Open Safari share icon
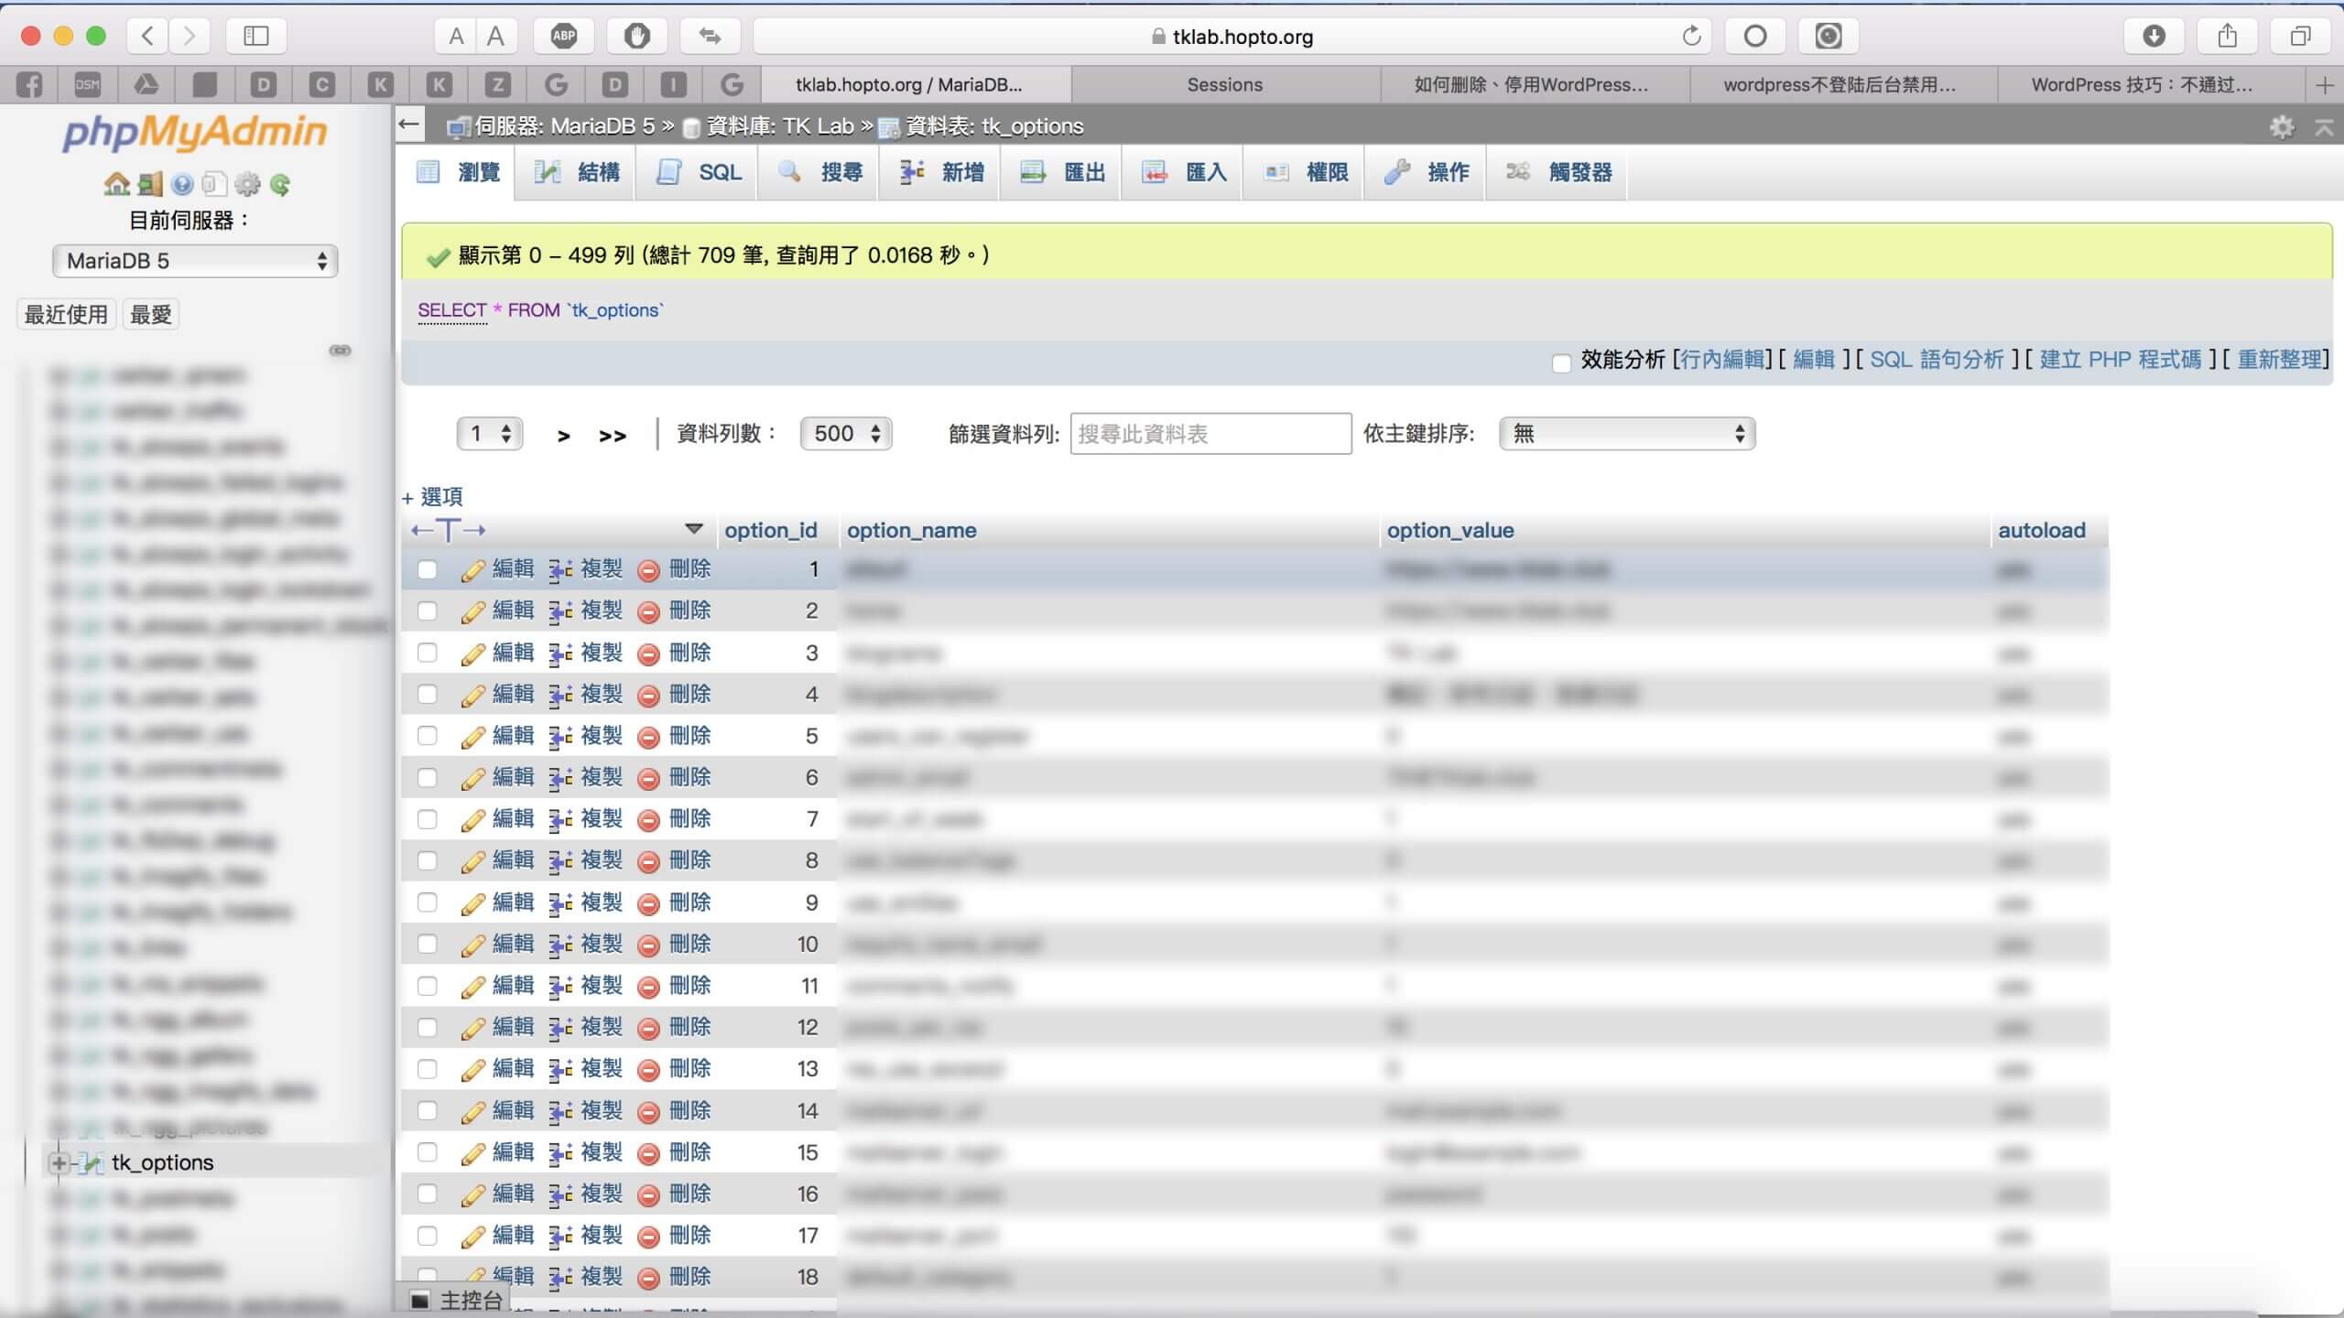This screenshot has width=2344, height=1318. [x=2227, y=37]
